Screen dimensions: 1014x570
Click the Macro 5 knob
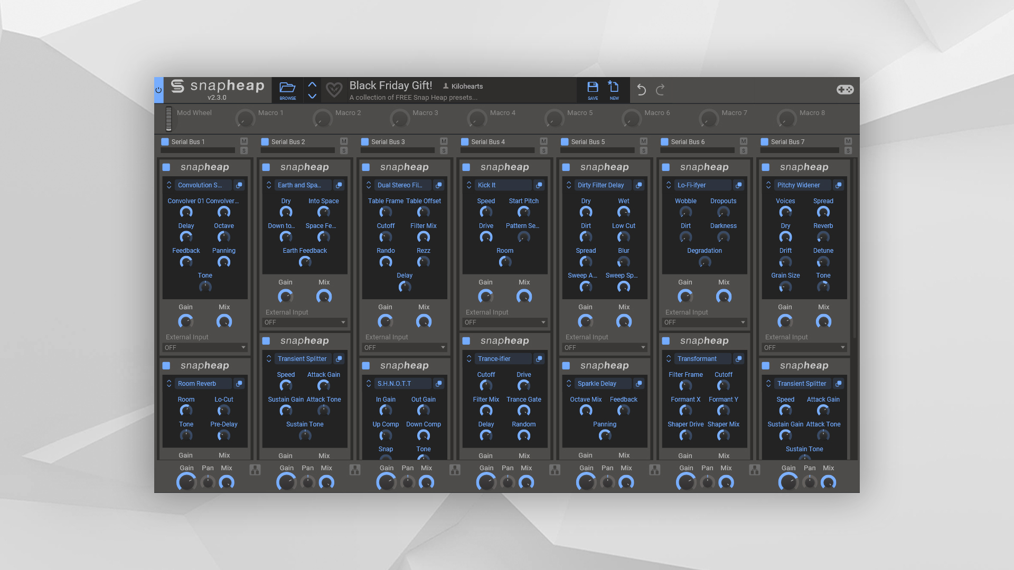coord(554,119)
